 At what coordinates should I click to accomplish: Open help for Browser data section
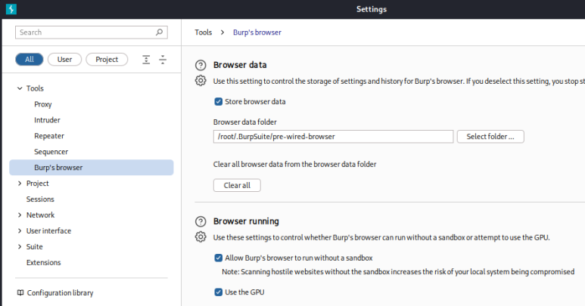[201, 66]
